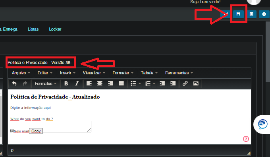Open the Inserir menu
Screen dimensions: 270x157
click(x=67, y=73)
